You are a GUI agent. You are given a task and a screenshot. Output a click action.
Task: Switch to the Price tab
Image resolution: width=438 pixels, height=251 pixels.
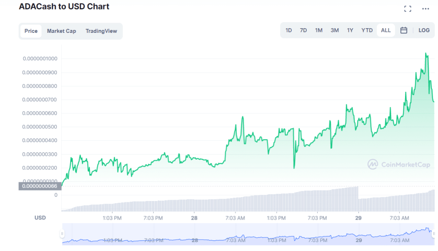31,31
